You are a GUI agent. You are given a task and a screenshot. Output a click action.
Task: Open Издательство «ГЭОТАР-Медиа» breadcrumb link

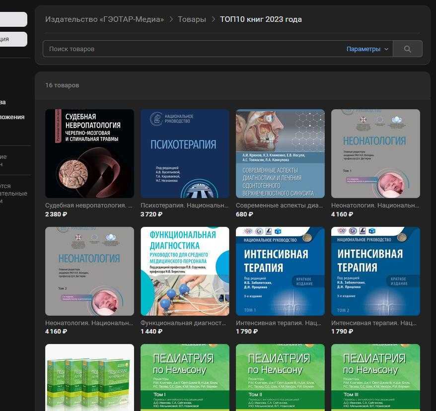(x=104, y=19)
